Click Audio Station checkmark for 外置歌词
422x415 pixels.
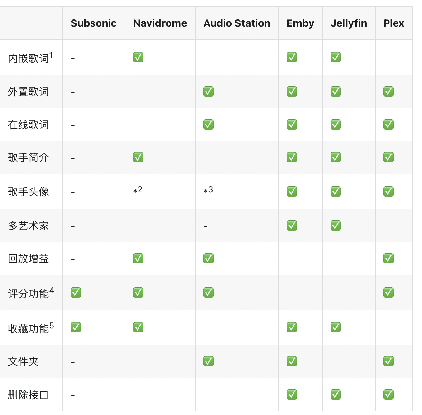(x=208, y=91)
